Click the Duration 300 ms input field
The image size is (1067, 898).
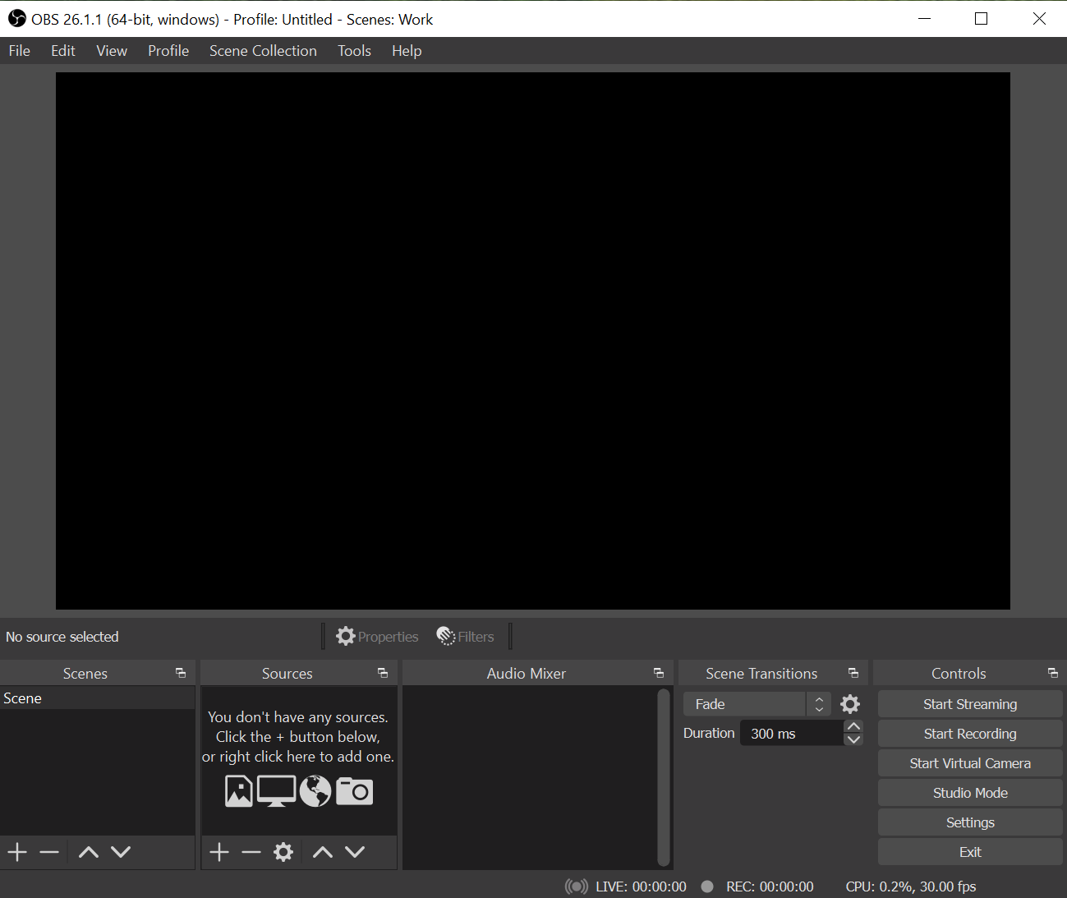pos(790,734)
